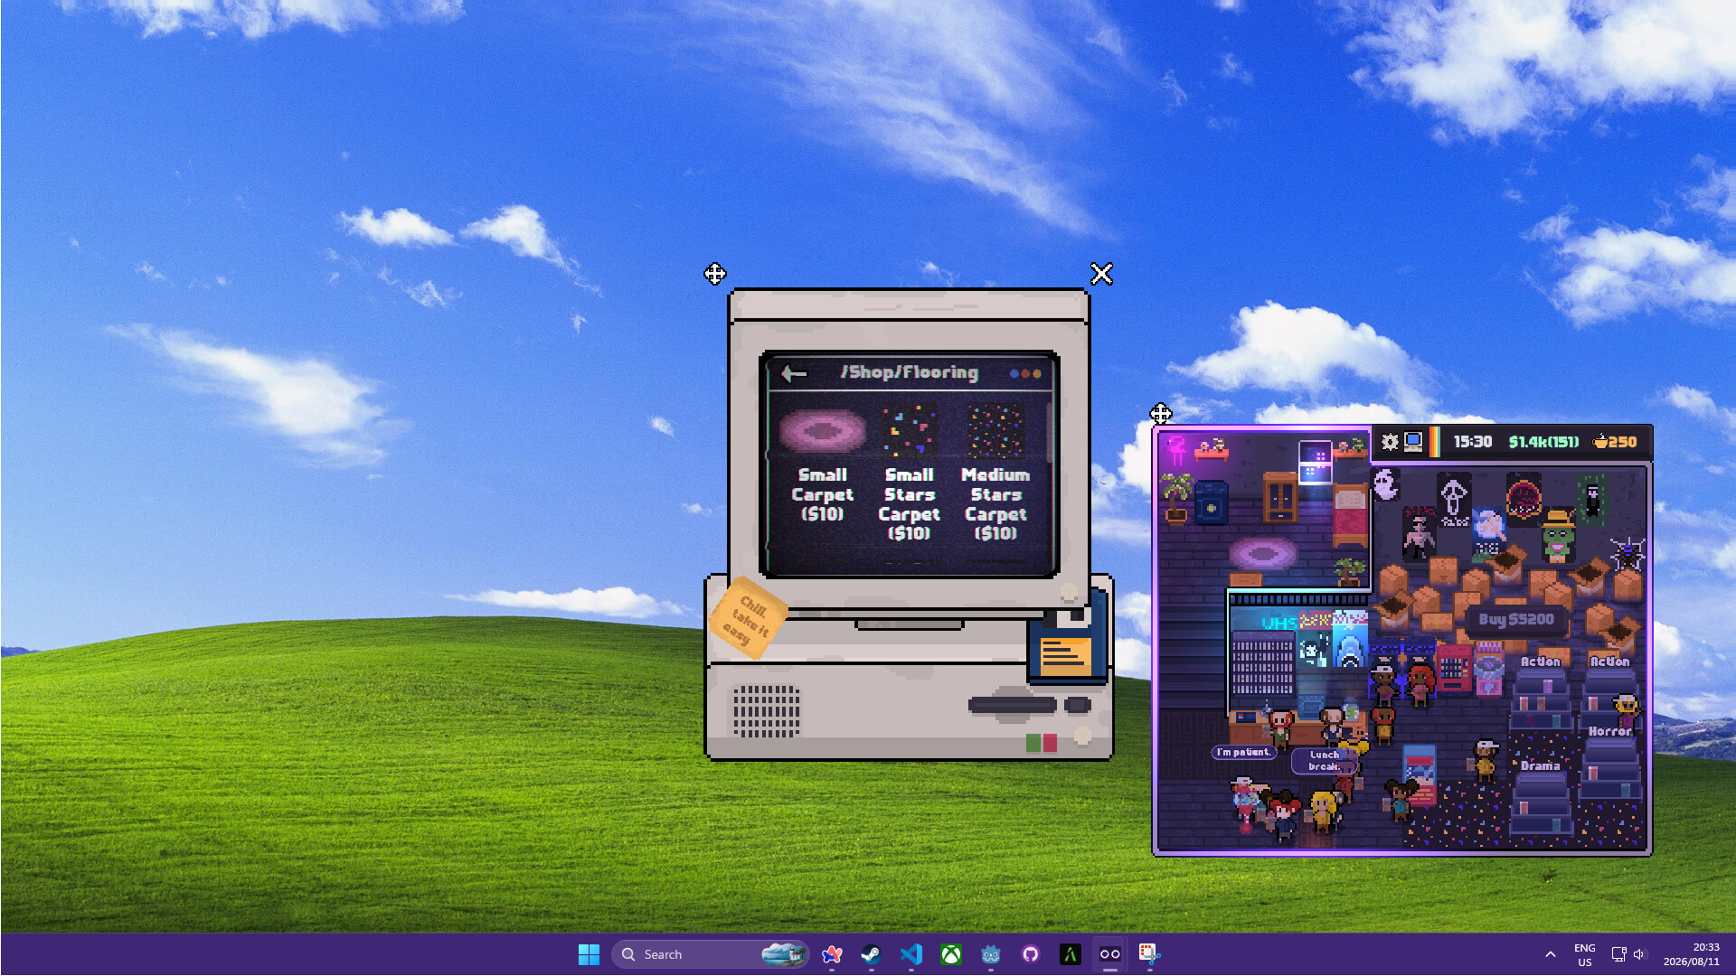
Task: Click the spider web decoration
Action: pos(1627,553)
